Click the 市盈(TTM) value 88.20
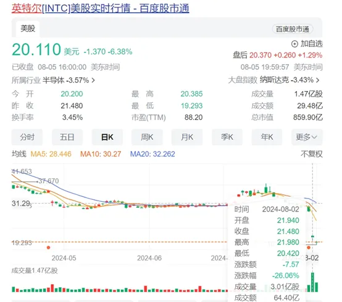The height and width of the screenshot is (302, 342). click(x=193, y=118)
